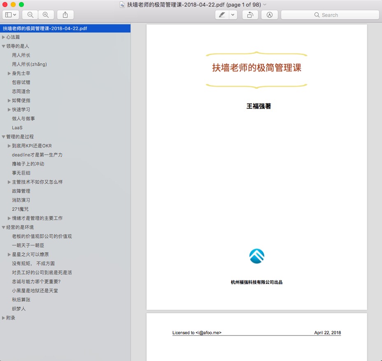Image resolution: width=382 pixels, height=361 pixels.
Task: Expand 主管技术不如你又怎么样 entry
Action: pos(9,182)
